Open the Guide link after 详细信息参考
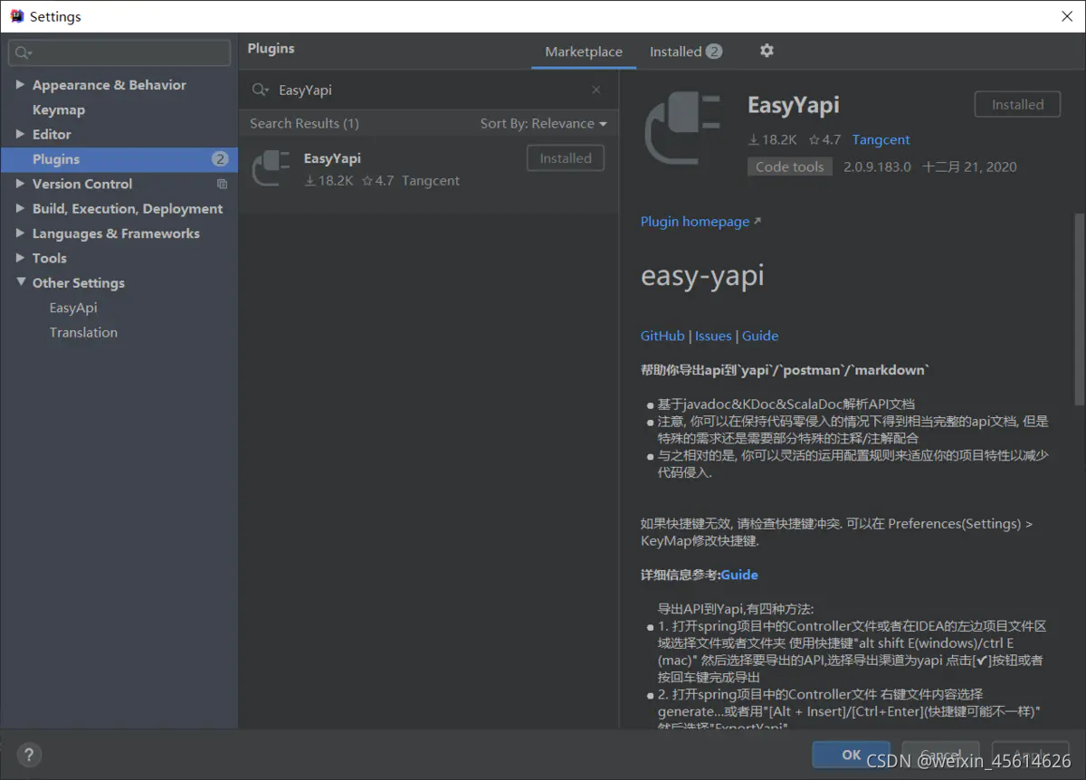The height and width of the screenshot is (780, 1086). click(x=739, y=575)
